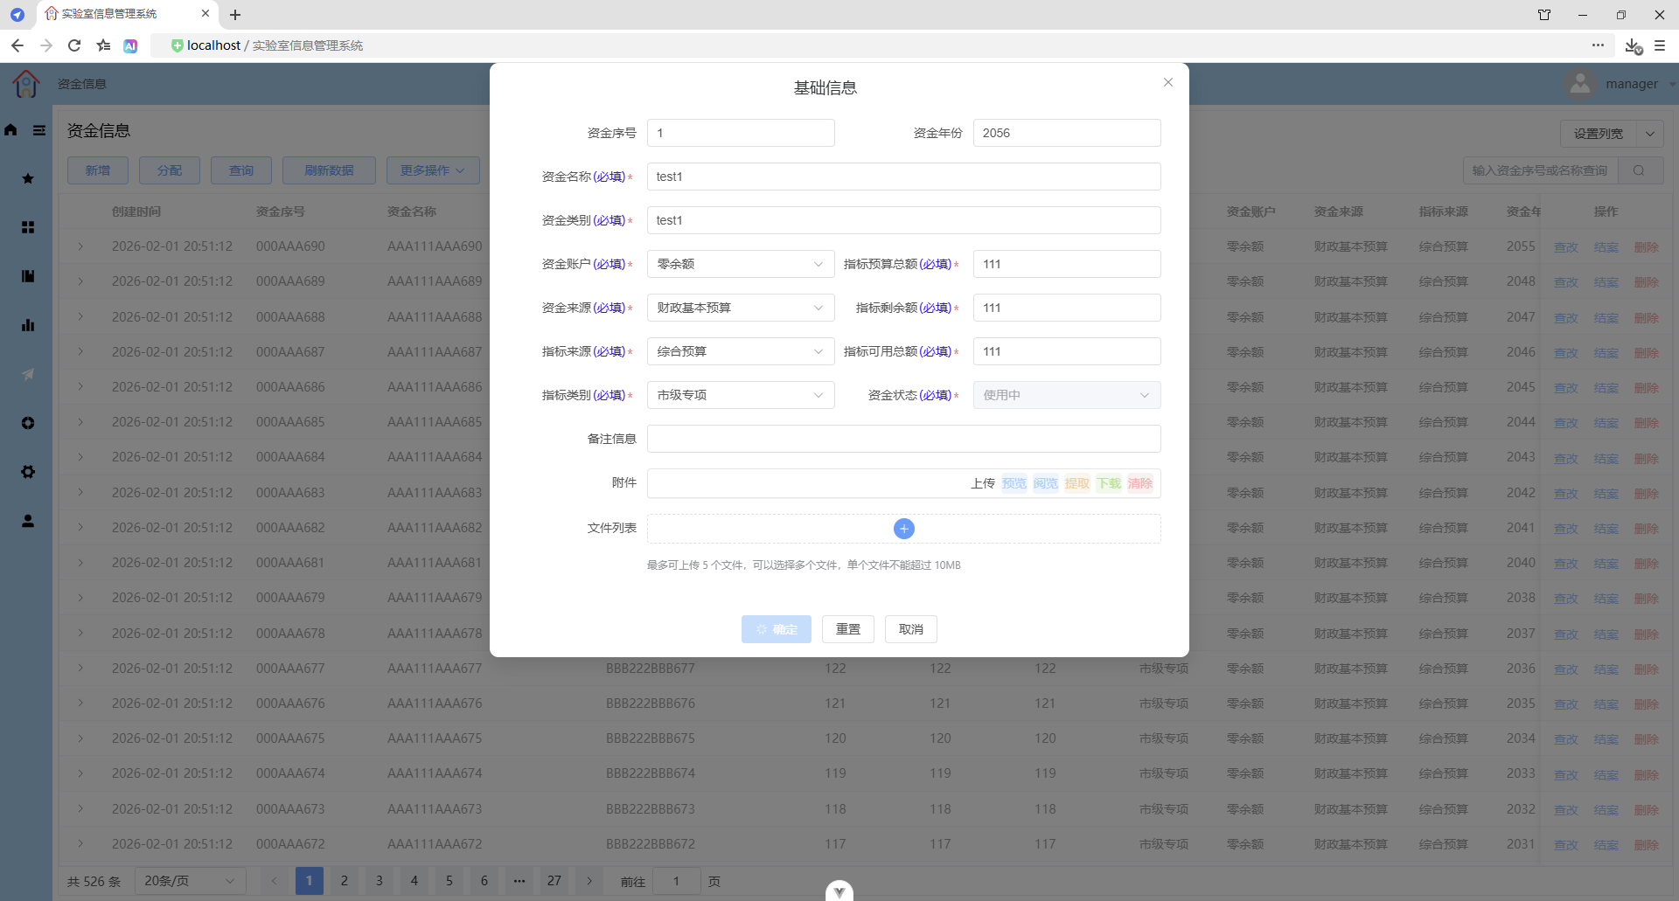Click the 前往 page number input

[676, 881]
